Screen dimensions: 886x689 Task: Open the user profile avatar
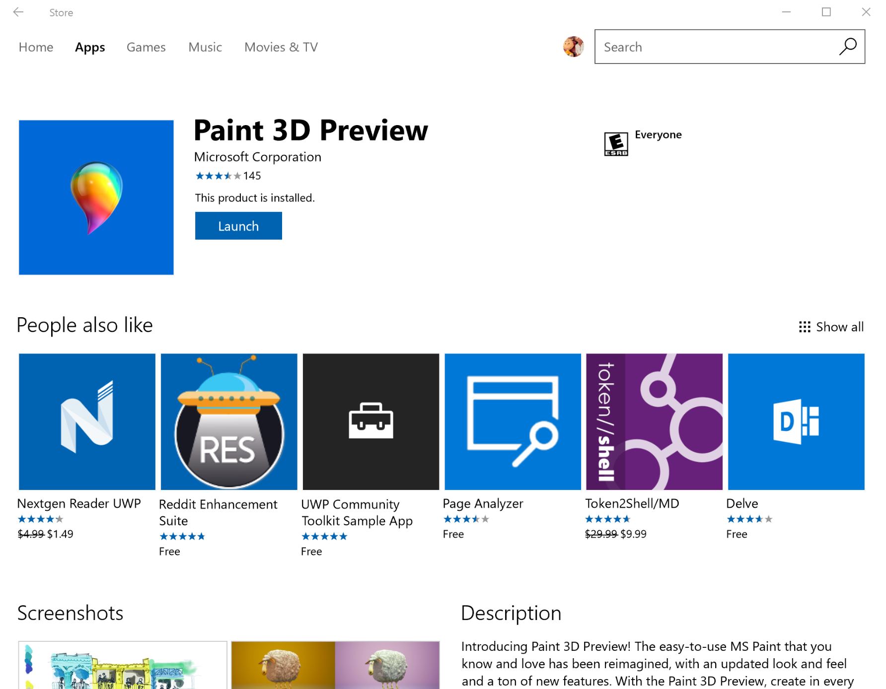pyautogui.click(x=573, y=47)
